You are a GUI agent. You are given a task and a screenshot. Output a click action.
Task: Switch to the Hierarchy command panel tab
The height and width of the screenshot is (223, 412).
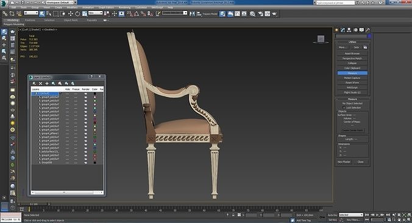point(349,30)
